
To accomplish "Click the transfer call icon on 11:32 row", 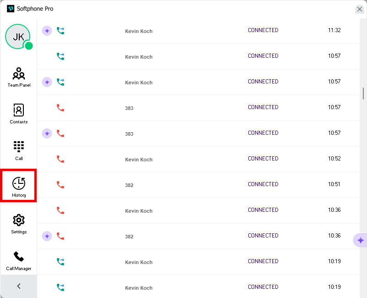I will point(60,31).
